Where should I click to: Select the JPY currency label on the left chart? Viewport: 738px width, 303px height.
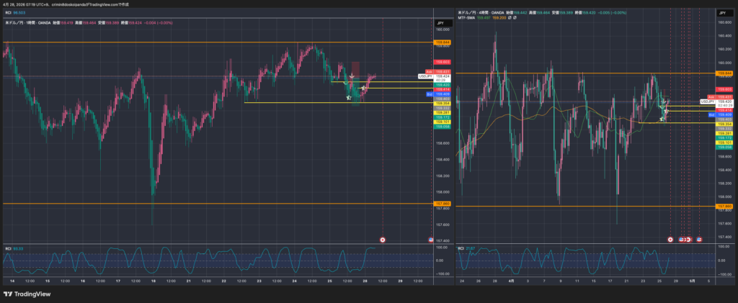tap(440, 24)
